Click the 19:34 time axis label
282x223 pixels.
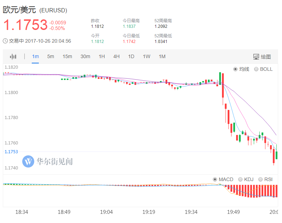pyautogui.click(x=191, y=212)
